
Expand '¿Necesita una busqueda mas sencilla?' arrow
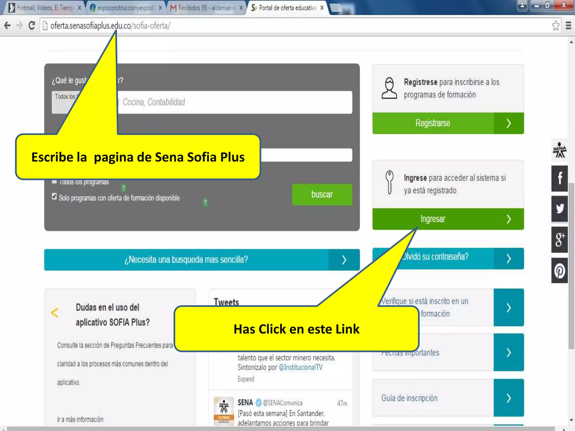click(344, 260)
